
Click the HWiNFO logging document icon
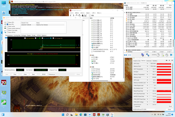click(x=163, y=55)
